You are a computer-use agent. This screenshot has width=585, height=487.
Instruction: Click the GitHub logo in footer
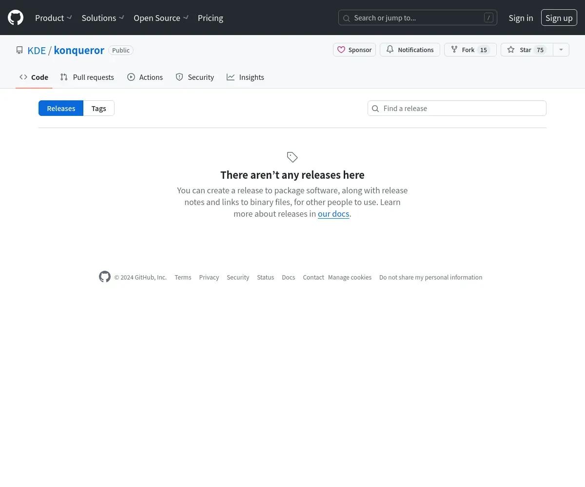[x=105, y=277]
